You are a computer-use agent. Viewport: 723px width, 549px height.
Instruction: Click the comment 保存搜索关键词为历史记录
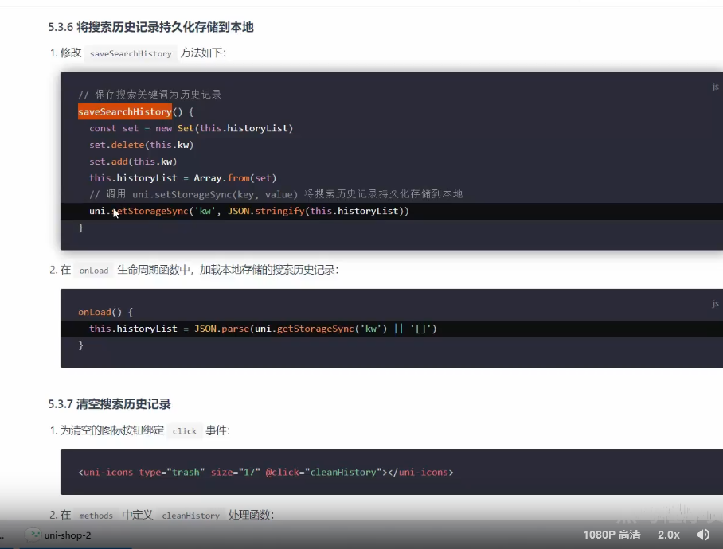150,95
